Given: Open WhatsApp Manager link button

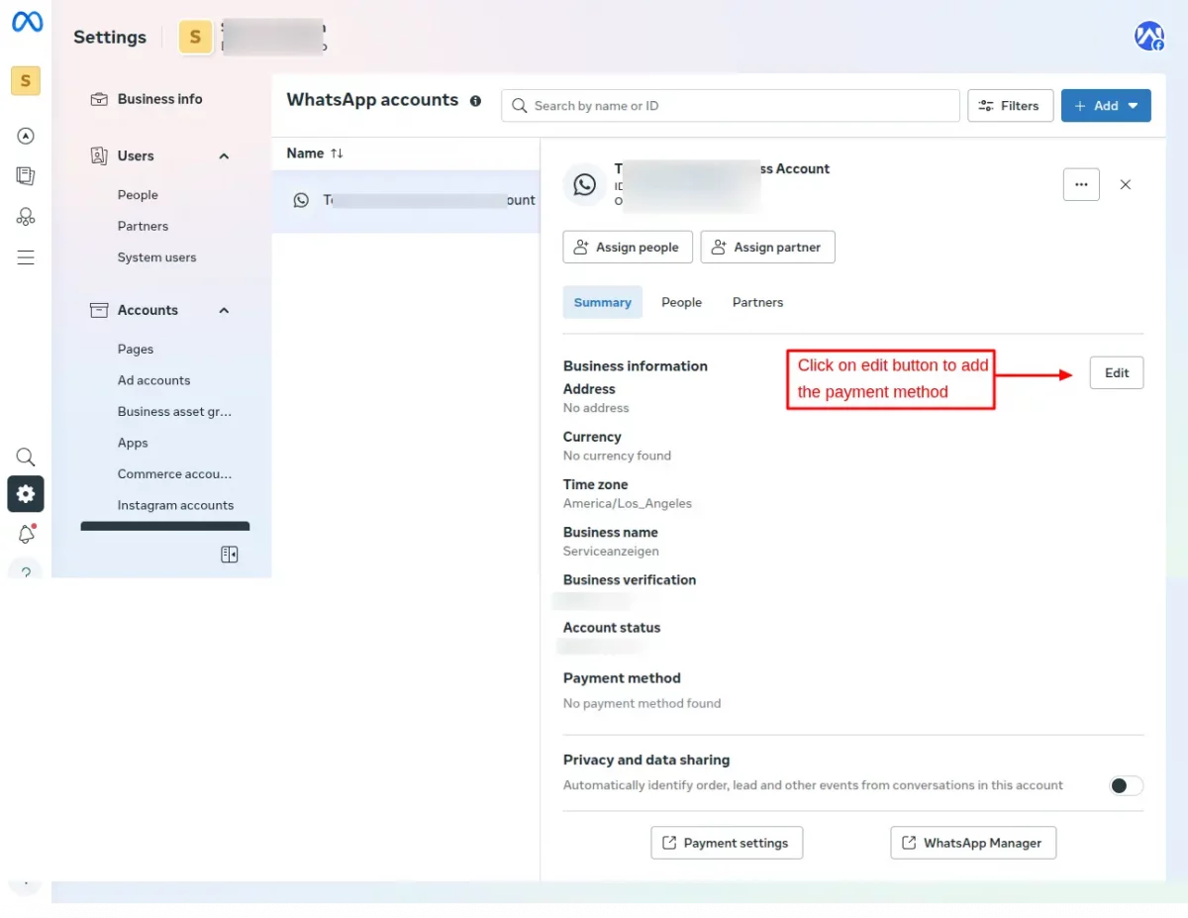Looking at the screenshot, I should [x=973, y=843].
